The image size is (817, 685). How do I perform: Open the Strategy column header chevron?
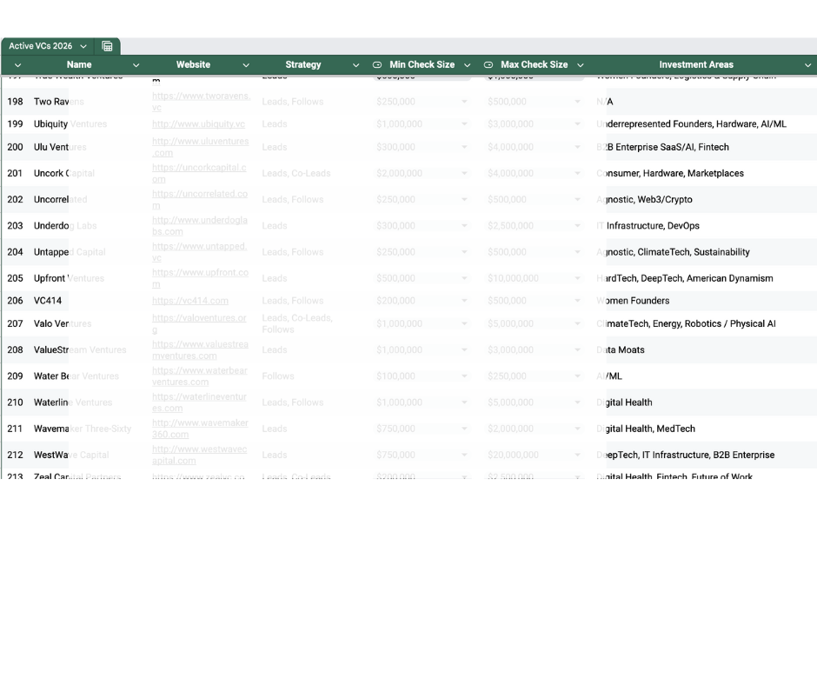pos(355,65)
